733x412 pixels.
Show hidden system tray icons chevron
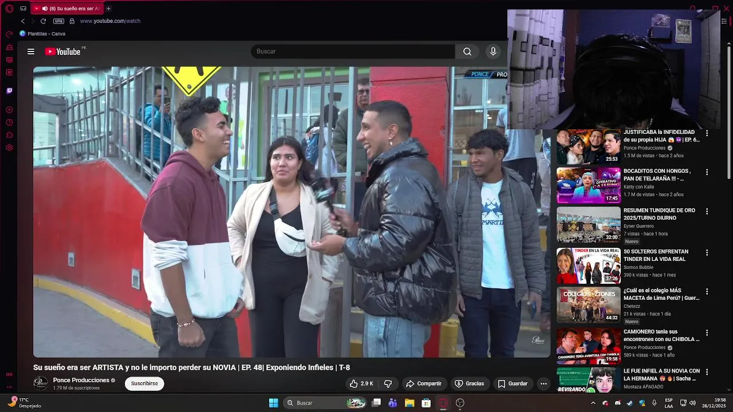pyautogui.click(x=593, y=403)
